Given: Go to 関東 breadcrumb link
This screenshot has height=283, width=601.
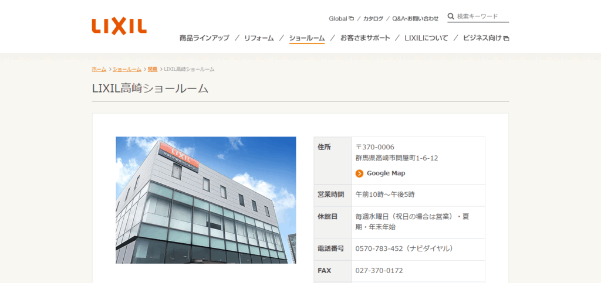Looking at the screenshot, I should [x=153, y=69].
